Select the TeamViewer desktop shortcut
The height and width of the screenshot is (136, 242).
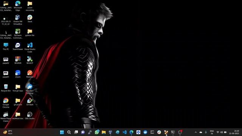(x=18, y=46)
